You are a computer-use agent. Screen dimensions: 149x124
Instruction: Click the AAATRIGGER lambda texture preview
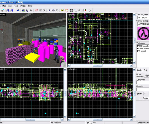click(143, 33)
